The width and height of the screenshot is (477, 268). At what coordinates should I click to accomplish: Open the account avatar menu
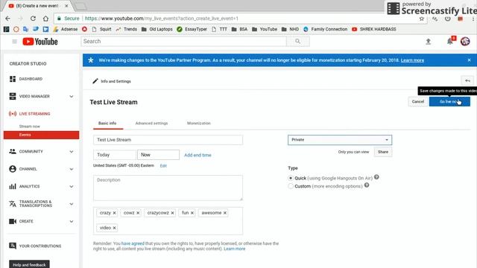pos(465,42)
